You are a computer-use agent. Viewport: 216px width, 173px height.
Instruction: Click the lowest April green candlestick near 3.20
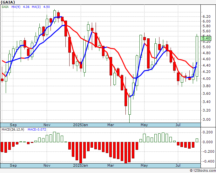click(x=130, y=105)
